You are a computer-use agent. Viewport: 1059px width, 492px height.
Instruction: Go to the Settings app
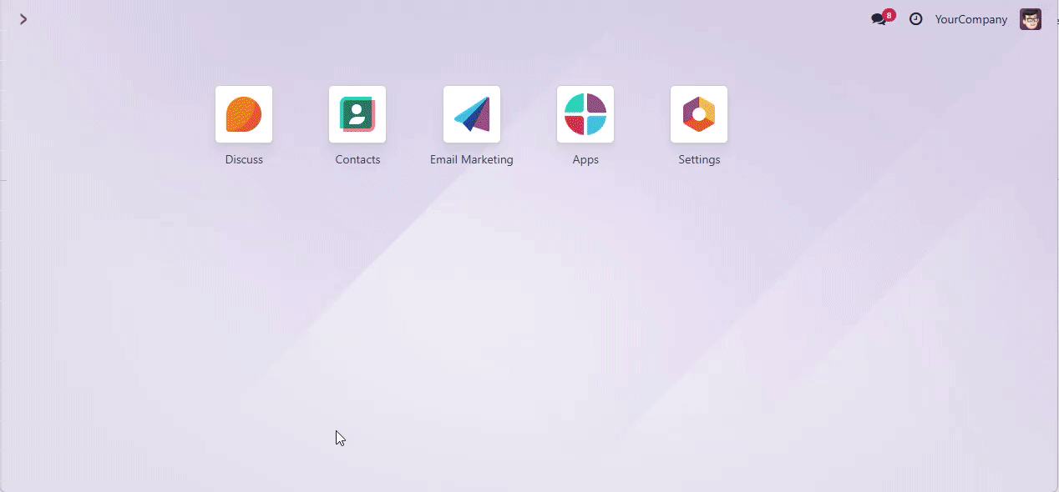click(x=699, y=114)
